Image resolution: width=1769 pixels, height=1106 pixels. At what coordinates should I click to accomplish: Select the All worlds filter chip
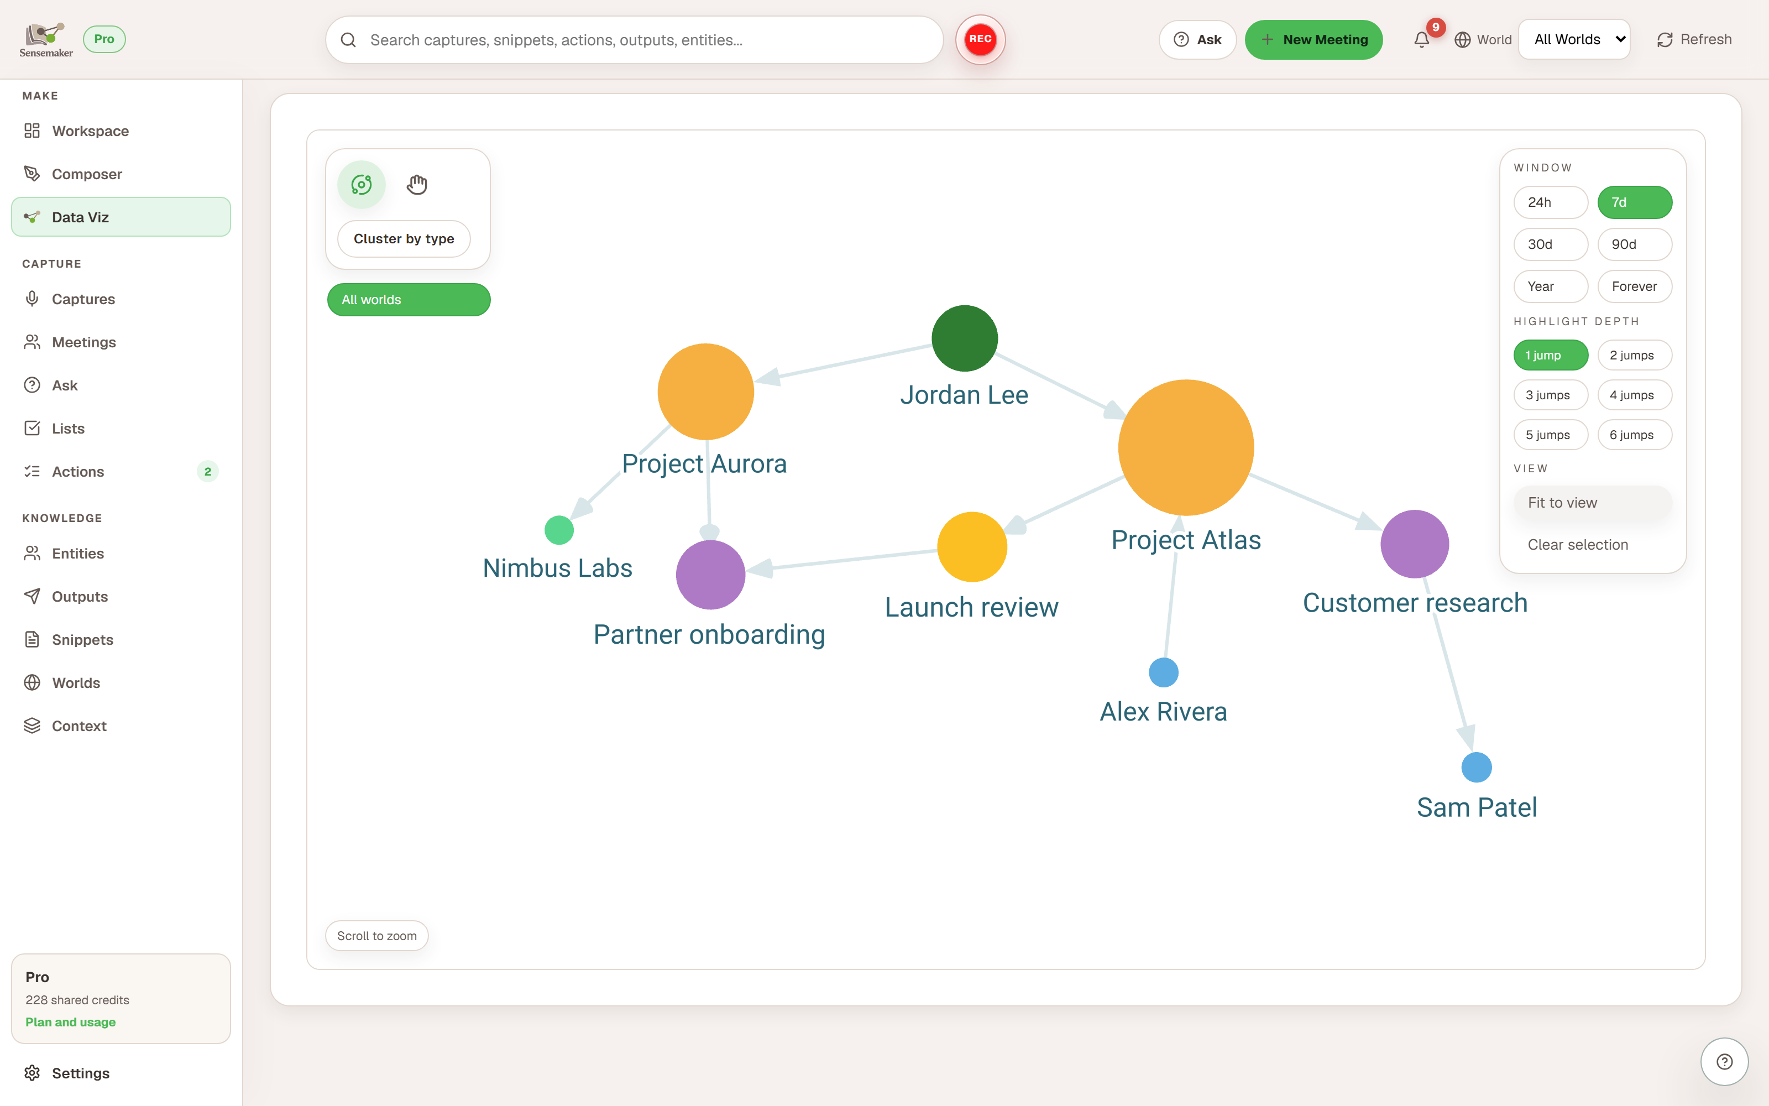click(x=409, y=300)
